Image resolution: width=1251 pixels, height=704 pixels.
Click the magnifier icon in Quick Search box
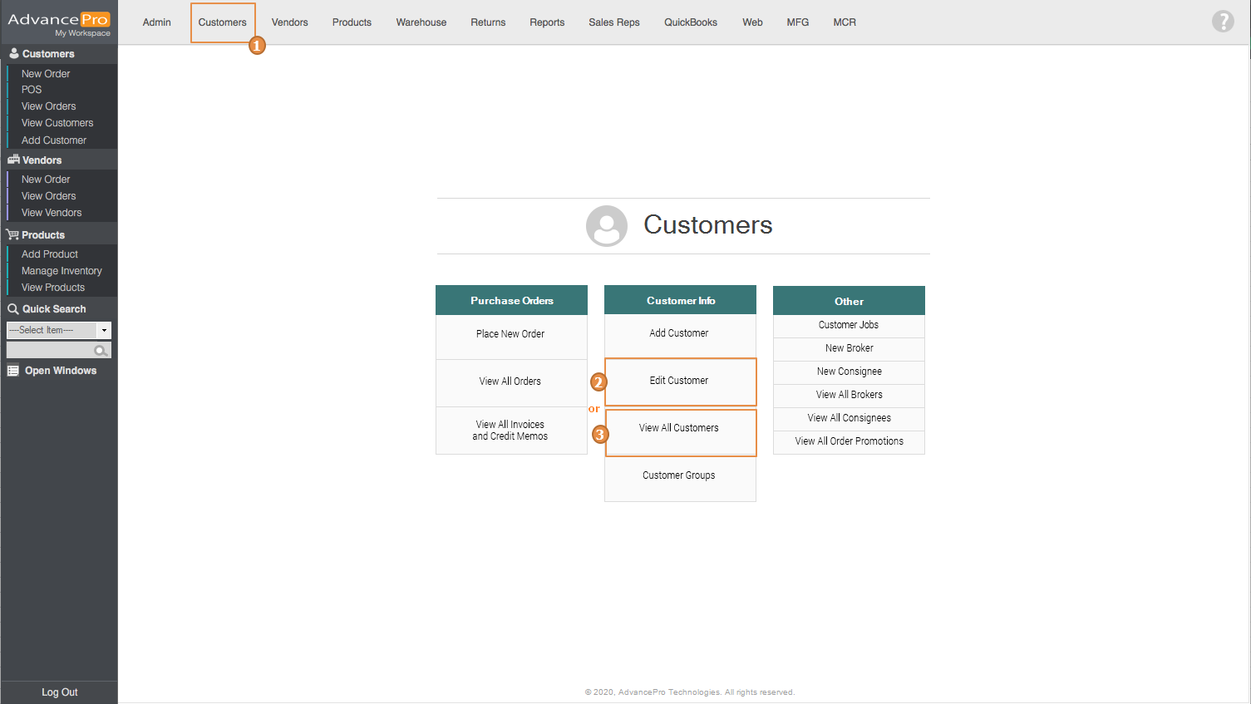(x=101, y=351)
